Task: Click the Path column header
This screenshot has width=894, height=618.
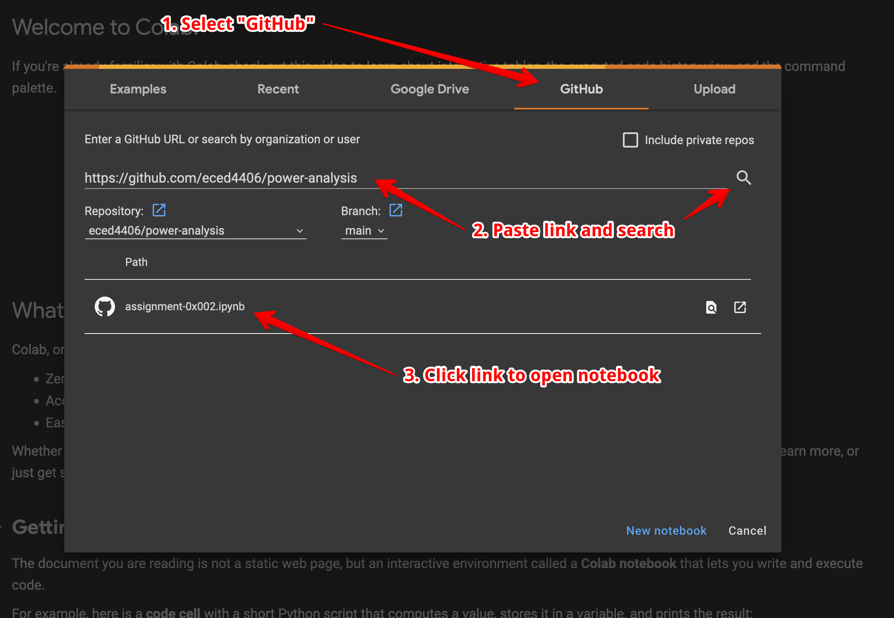Action: pyautogui.click(x=136, y=262)
